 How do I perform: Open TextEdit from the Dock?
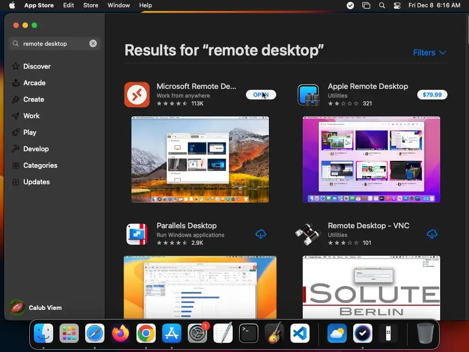pyautogui.click(x=223, y=333)
